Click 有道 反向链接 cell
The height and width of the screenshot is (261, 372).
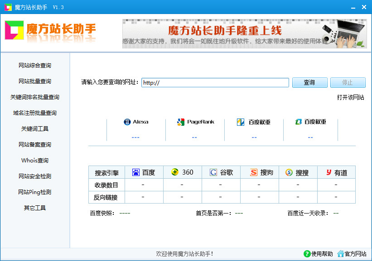336,197
